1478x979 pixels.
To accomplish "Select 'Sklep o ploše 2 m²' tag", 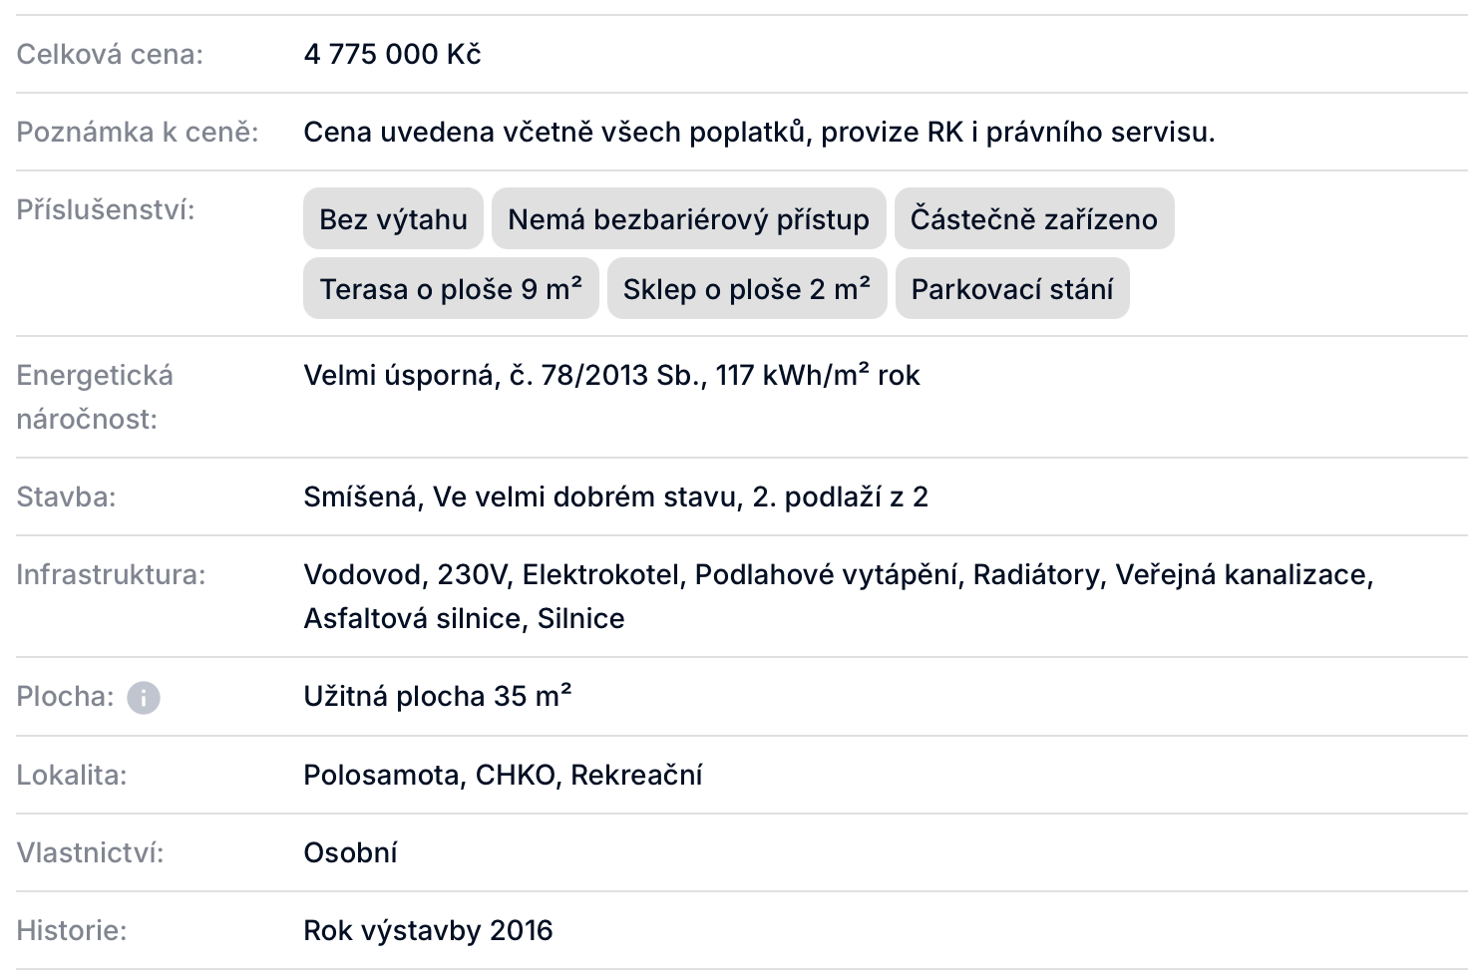I will [x=747, y=288].
